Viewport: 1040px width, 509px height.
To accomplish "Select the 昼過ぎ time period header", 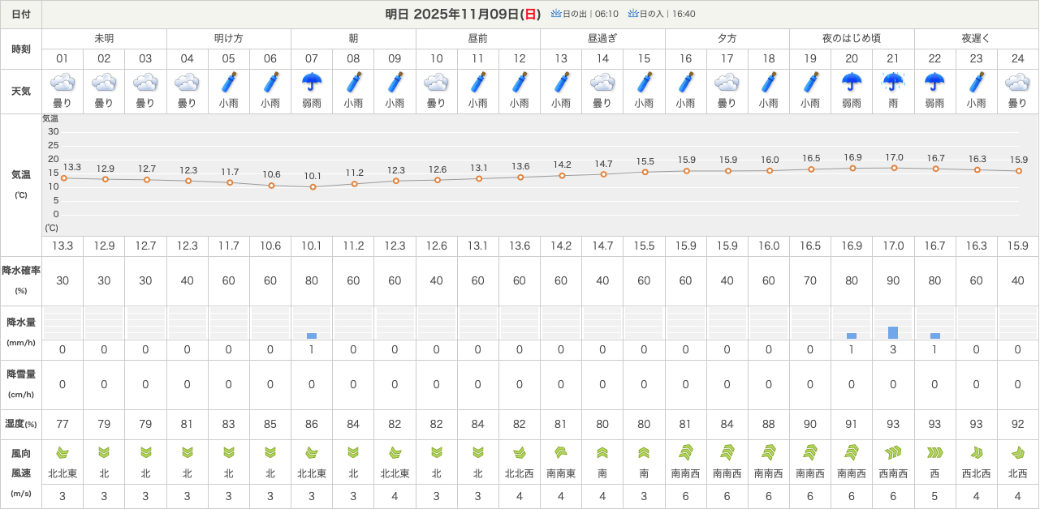I will (x=602, y=39).
